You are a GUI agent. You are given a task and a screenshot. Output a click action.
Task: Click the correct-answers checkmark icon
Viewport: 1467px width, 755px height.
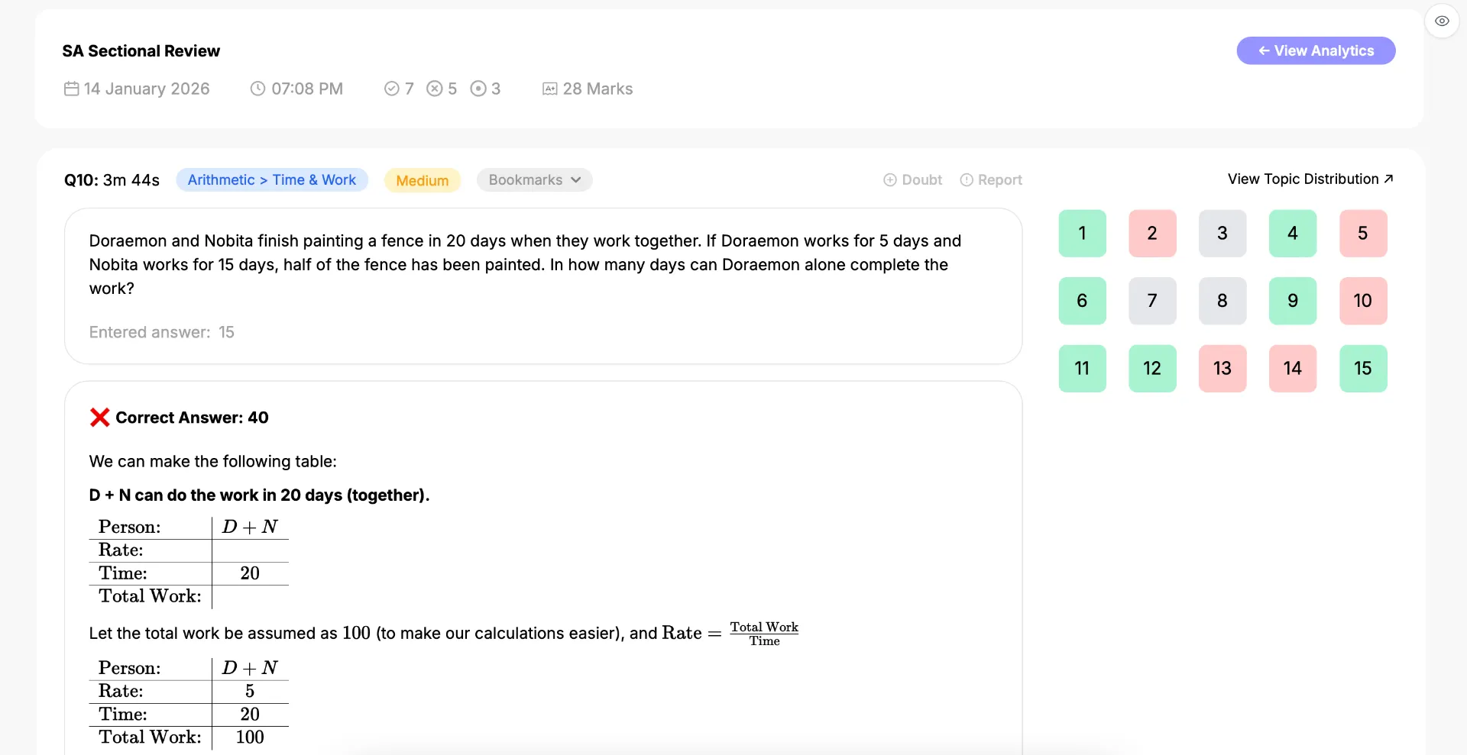(392, 89)
